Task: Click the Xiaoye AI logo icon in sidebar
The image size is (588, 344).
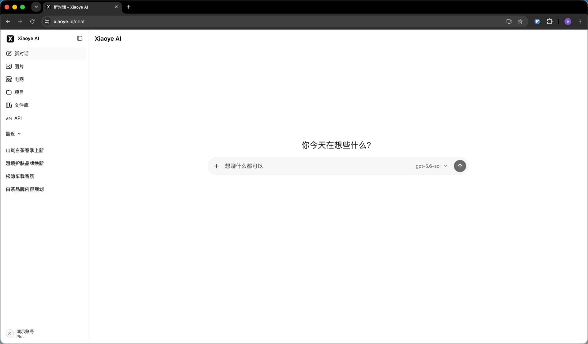Action: pyautogui.click(x=10, y=39)
